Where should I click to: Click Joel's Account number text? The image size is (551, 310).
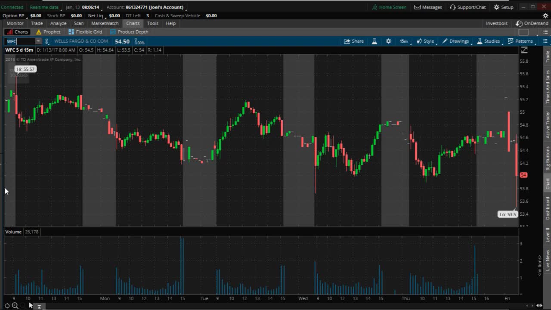point(155,7)
